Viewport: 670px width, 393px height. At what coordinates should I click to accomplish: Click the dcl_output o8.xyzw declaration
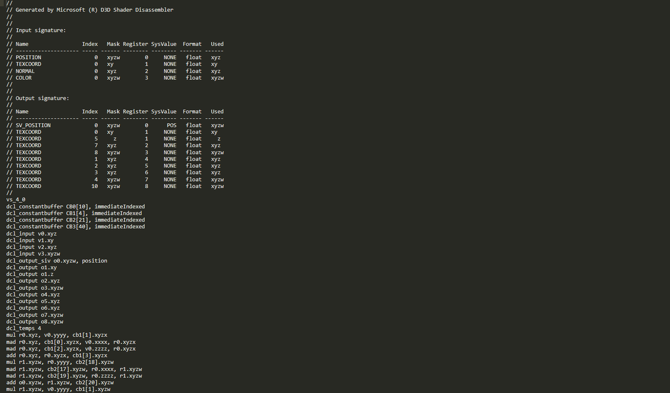(x=35, y=322)
